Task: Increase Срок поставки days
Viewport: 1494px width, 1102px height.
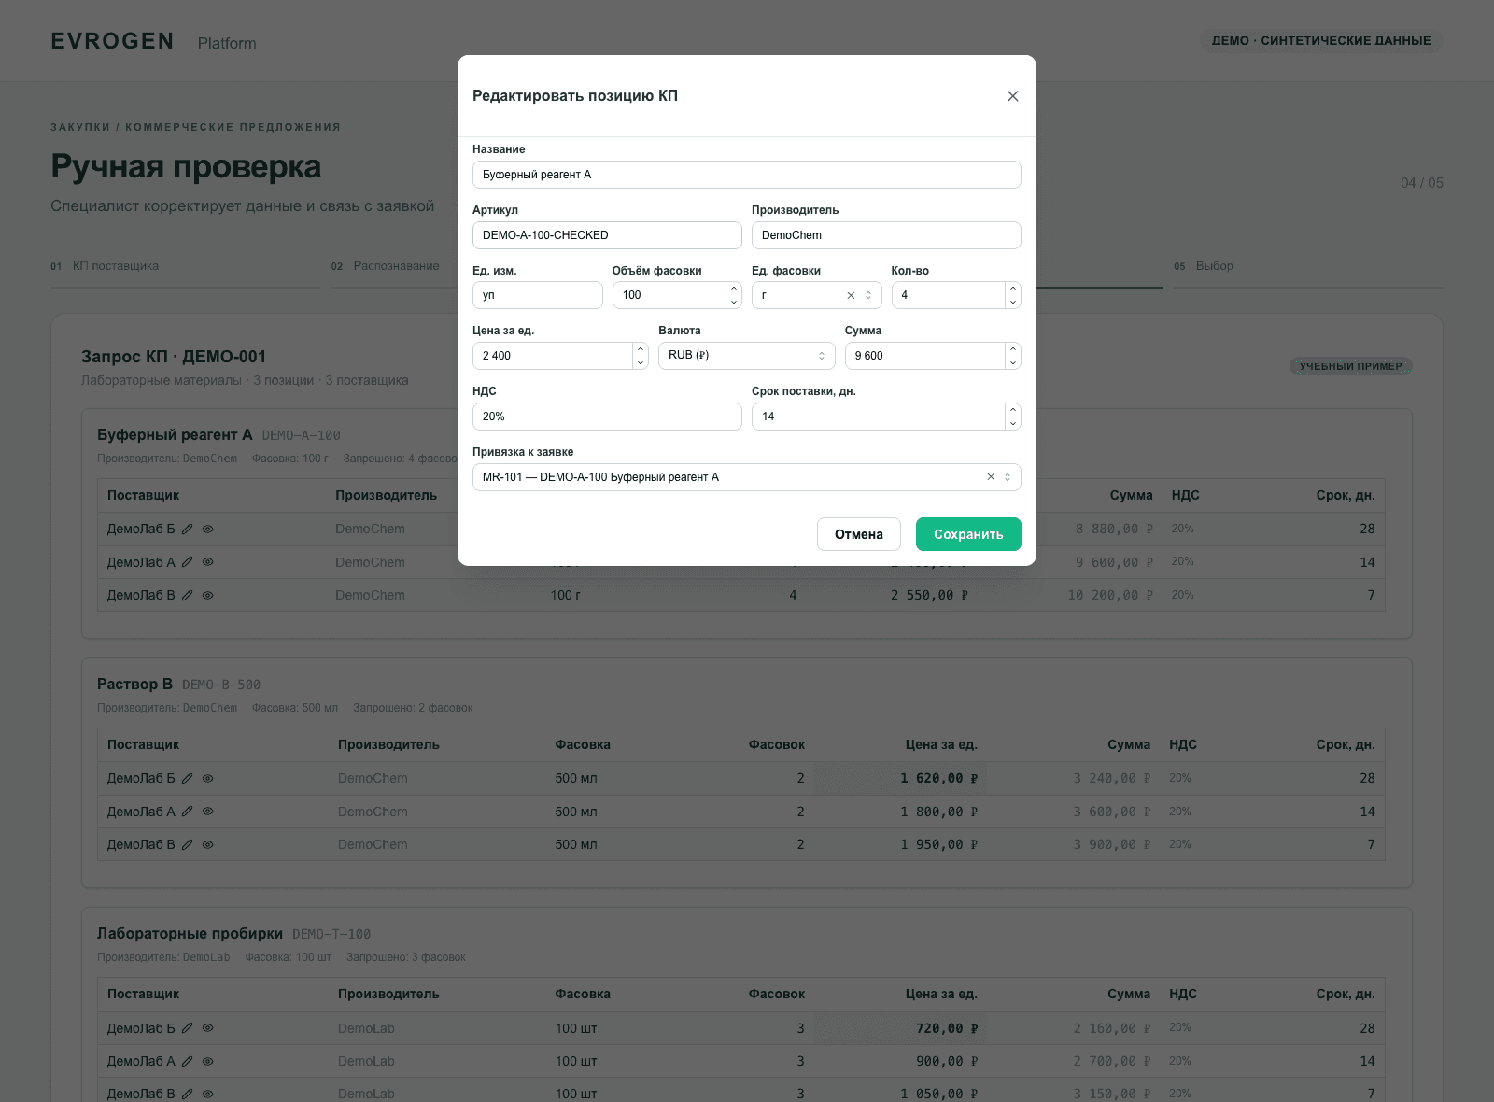Action: 1013,410
